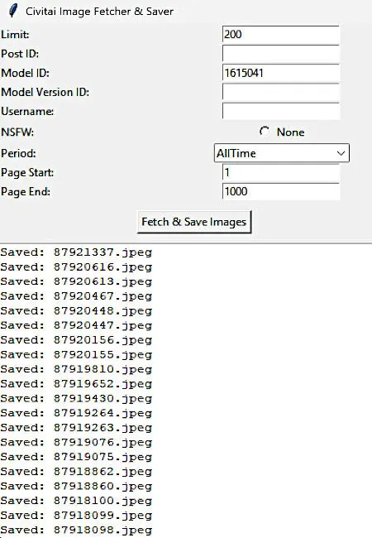This screenshot has width=372, height=538.
Task: Click the Post ID: label
Action: 20,54
